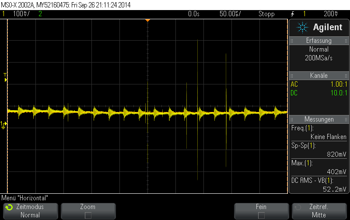
Task: Click the Keine Flanken result
Action: pyautogui.click(x=329, y=137)
